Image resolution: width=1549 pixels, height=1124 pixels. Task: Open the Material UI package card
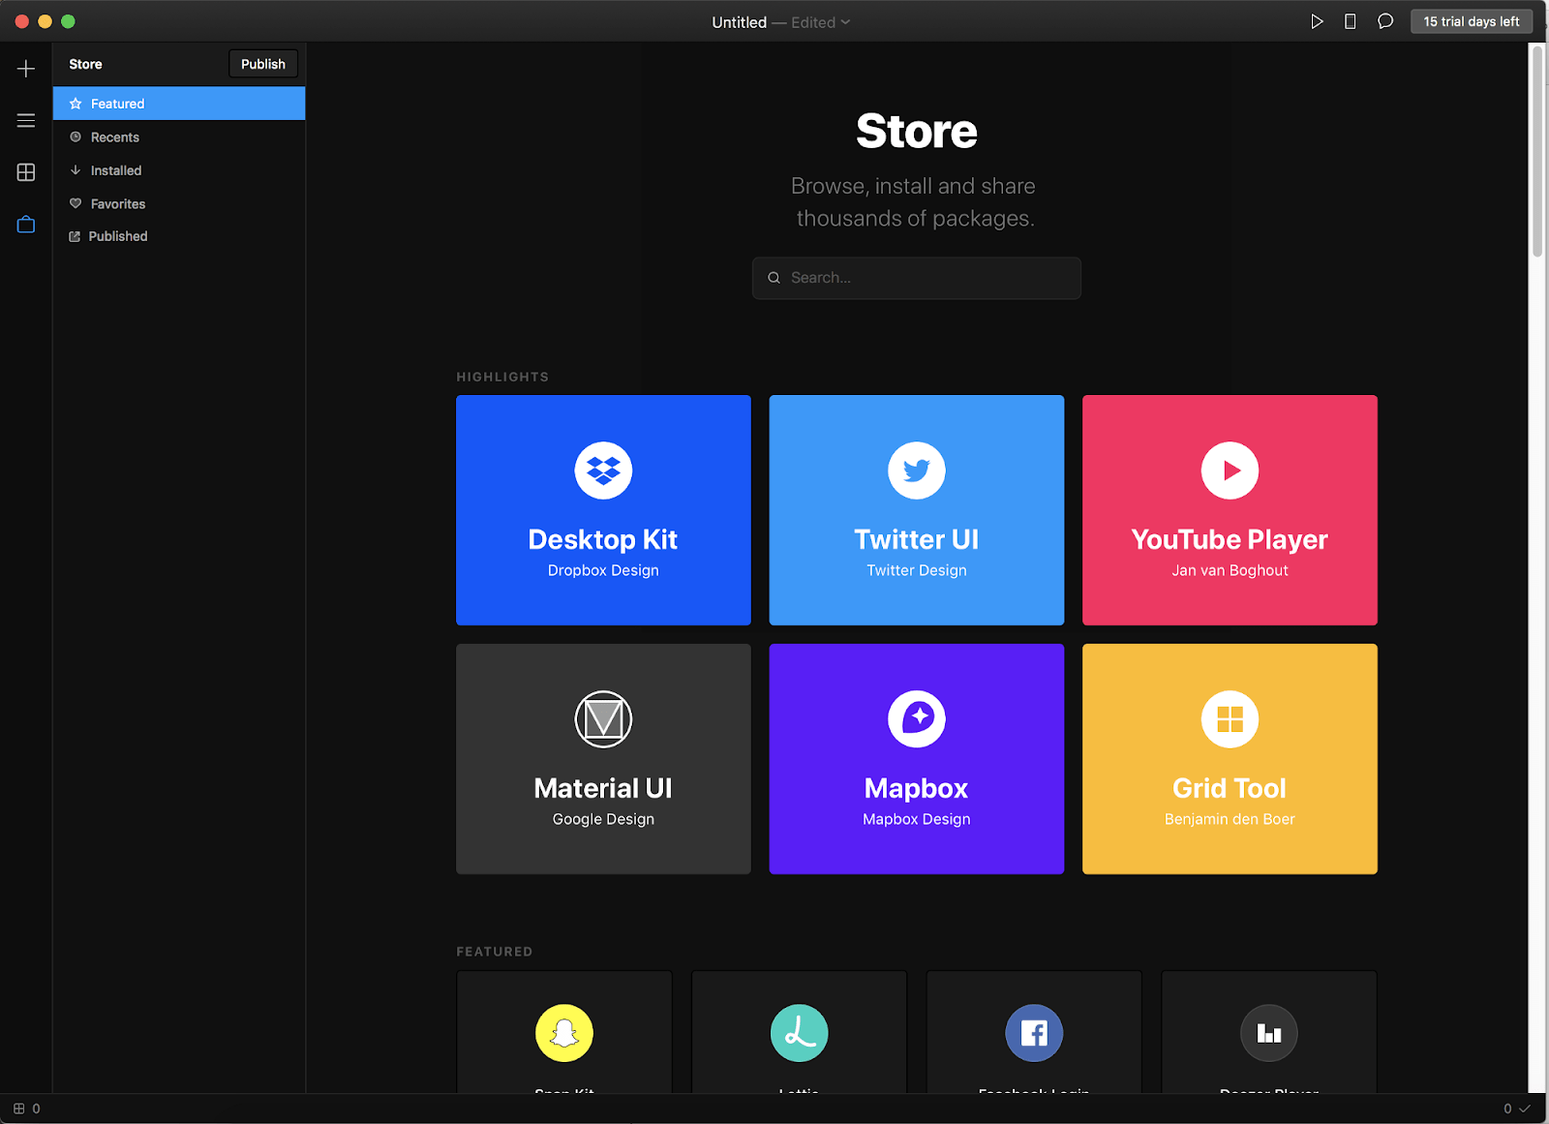point(603,759)
